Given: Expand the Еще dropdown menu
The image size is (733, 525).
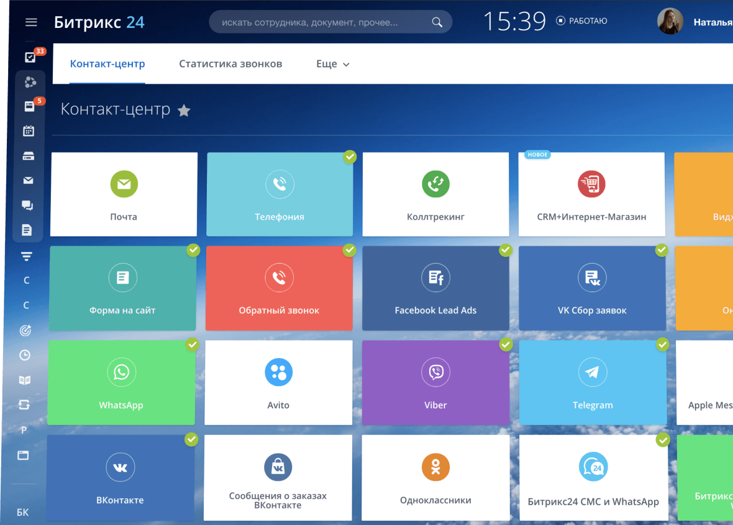Looking at the screenshot, I should pyautogui.click(x=333, y=64).
